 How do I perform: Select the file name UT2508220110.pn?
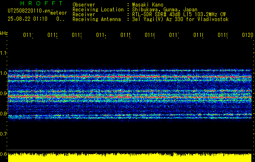tap(29, 11)
